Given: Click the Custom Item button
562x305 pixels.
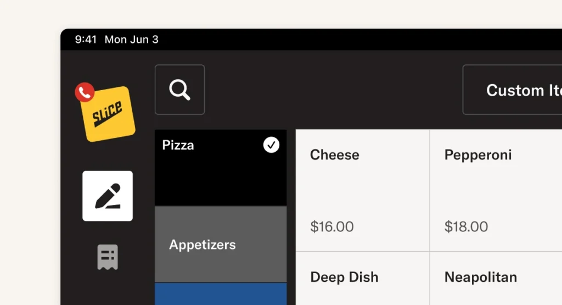Looking at the screenshot, I should [x=513, y=90].
